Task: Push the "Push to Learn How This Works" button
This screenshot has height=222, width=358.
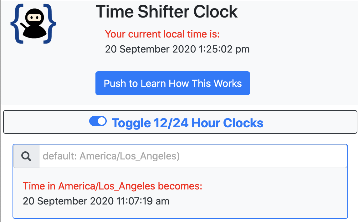Action: click(173, 83)
